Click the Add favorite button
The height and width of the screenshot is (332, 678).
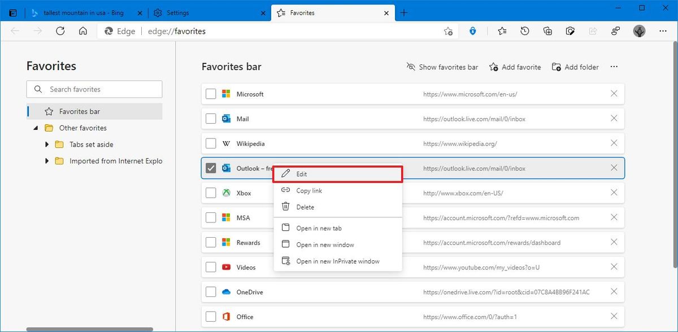pos(515,67)
